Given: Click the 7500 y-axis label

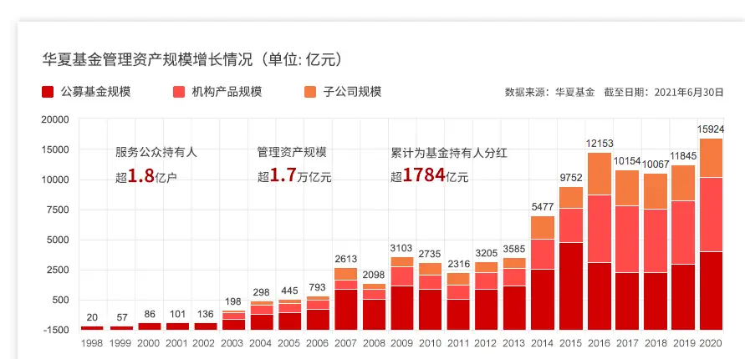Looking at the screenshot, I should coord(58,210).
